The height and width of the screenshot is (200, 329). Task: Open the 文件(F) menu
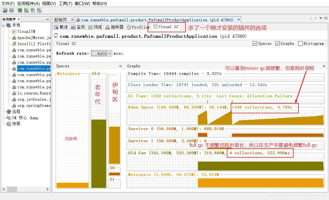pos(8,4)
